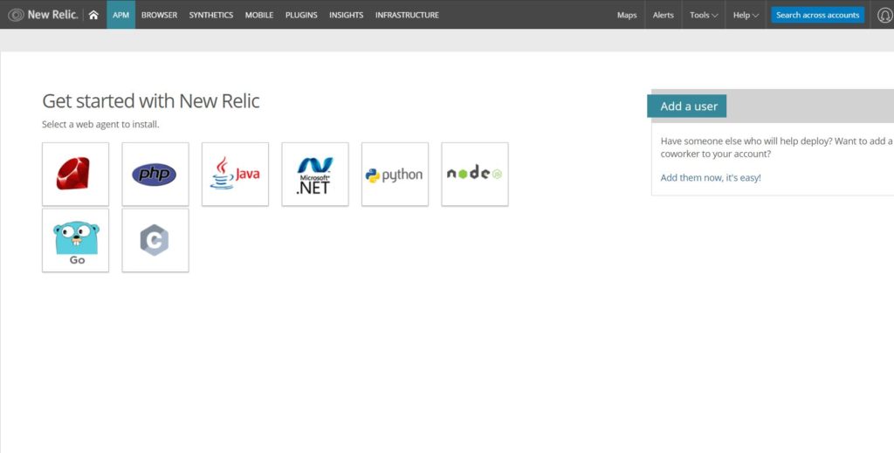This screenshot has width=894, height=453.
Task: Pick the Go gopher agent tile
Action: point(75,240)
